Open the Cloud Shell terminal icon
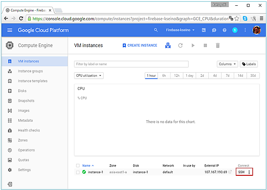The height and width of the screenshot is (190, 267). [x=204, y=30]
